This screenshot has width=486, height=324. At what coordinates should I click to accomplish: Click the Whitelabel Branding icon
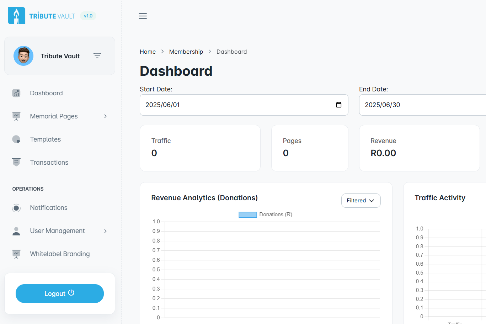click(x=16, y=254)
